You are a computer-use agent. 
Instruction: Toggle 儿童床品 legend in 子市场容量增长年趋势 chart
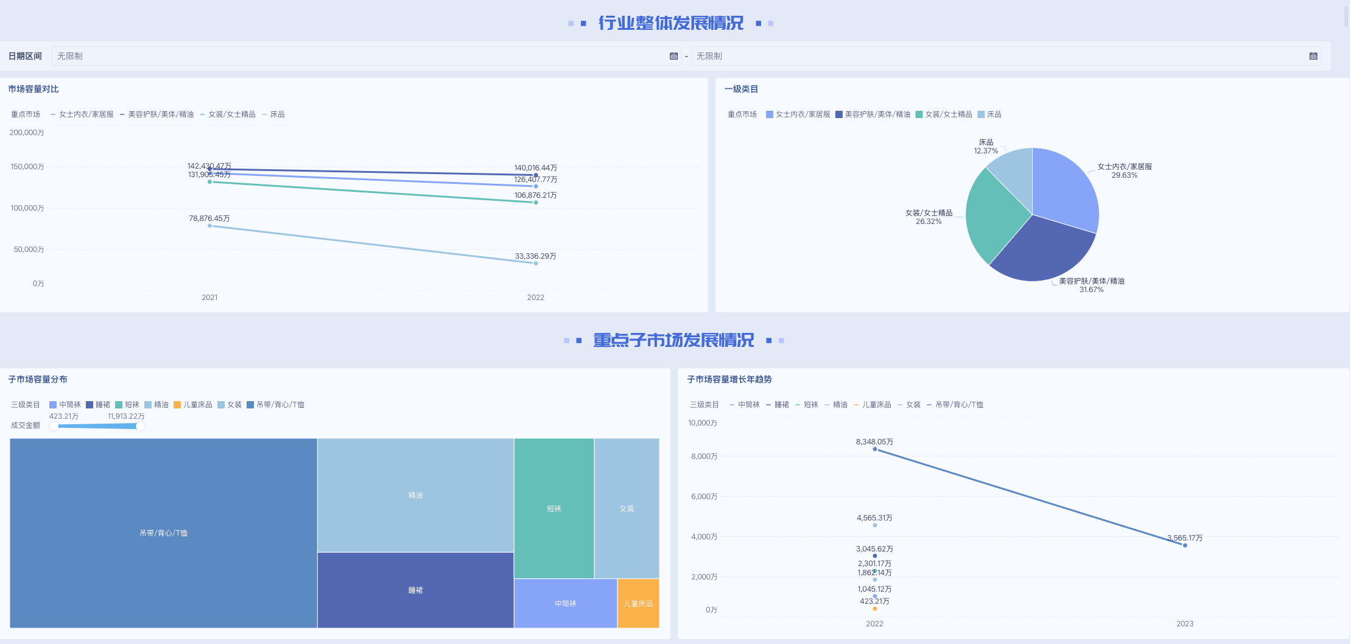pyautogui.click(x=872, y=405)
